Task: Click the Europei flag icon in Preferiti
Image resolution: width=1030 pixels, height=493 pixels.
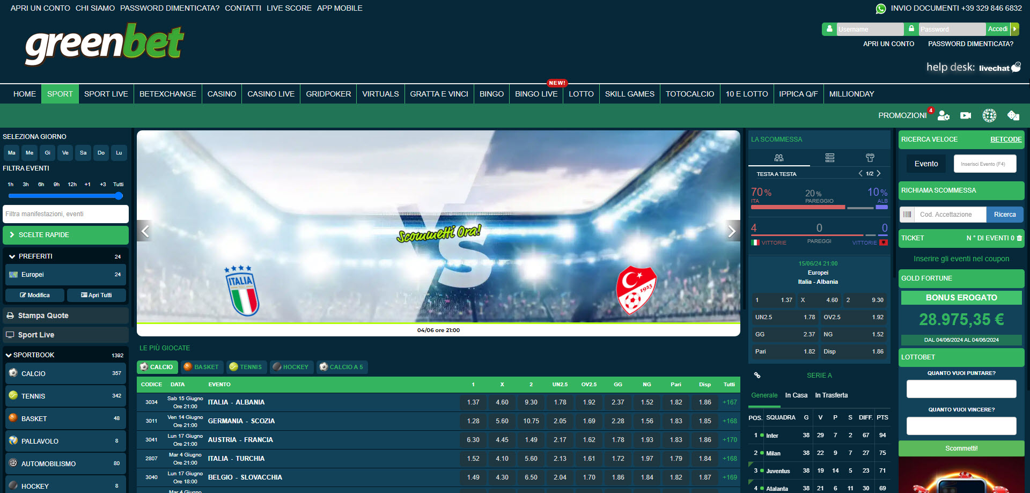Action: [x=13, y=275]
